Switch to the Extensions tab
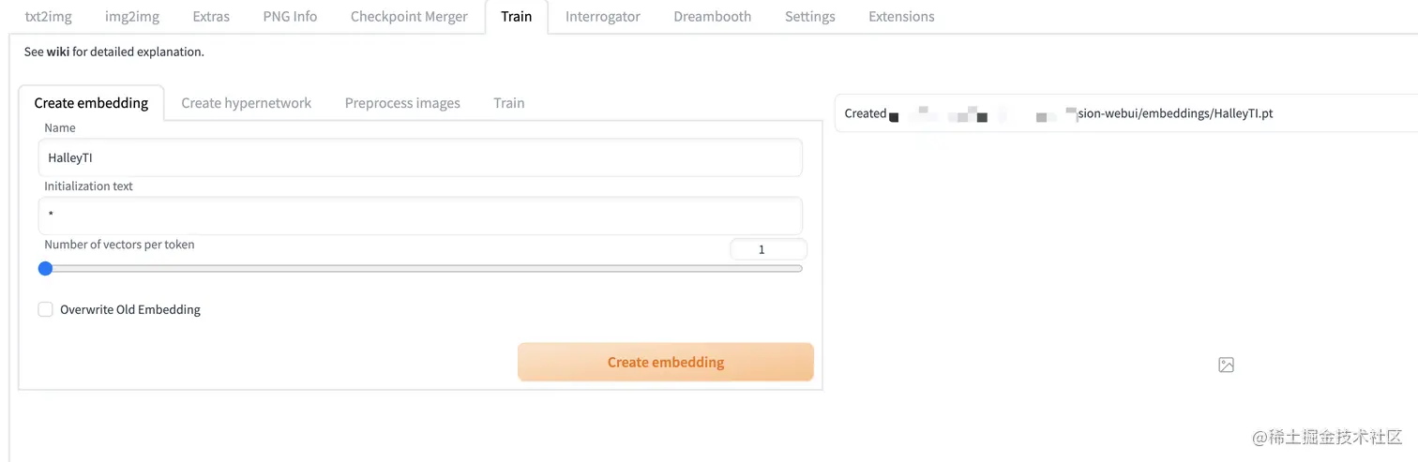Image resolution: width=1418 pixels, height=462 pixels. [901, 16]
